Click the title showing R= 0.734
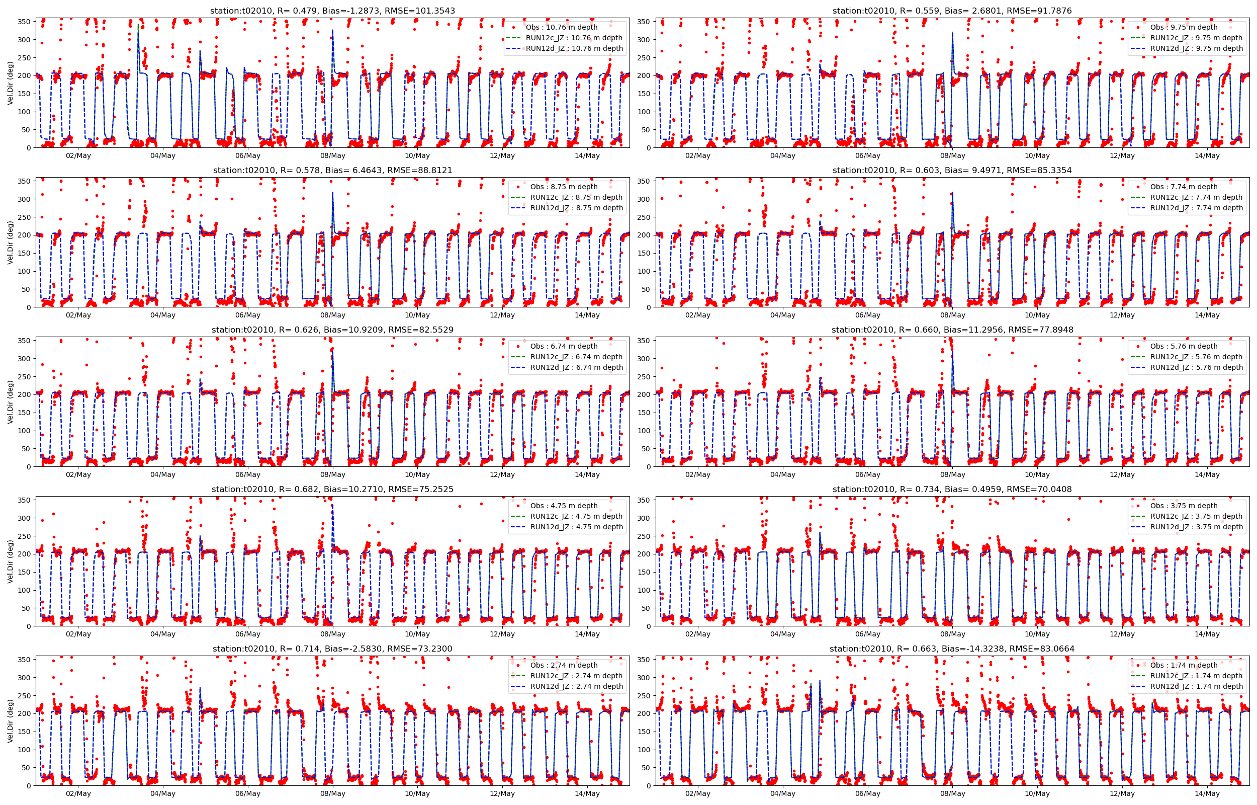 pos(952,489)
